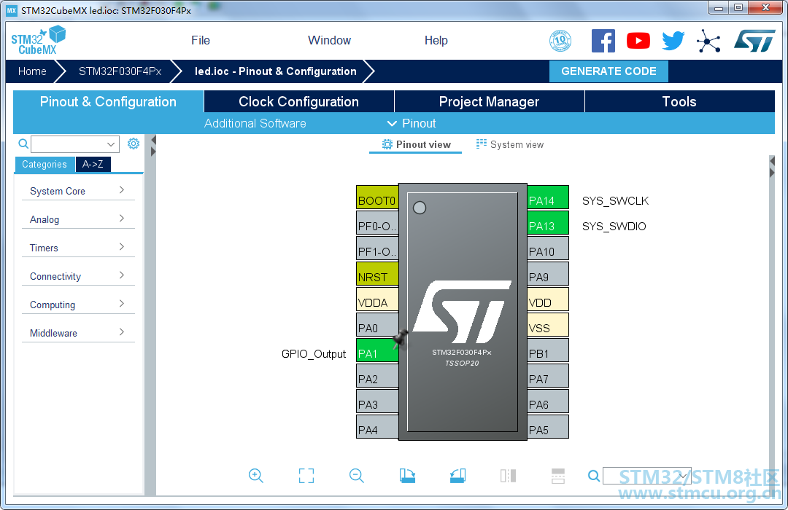Open the peripheral search dropdown
Image resolution: width=788 pixels, height=510 pixels.
pos(111,144)
